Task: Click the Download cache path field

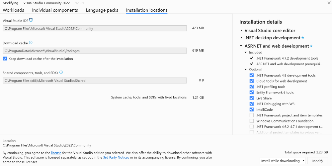Action: pos(95,51)
